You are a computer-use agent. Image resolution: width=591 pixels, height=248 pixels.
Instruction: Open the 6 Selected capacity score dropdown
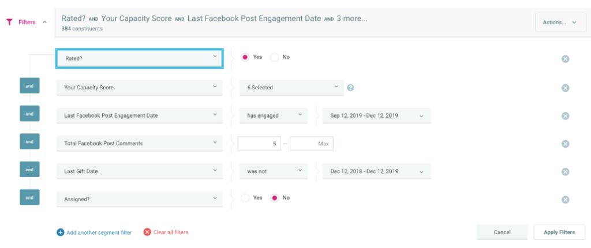[x=291, y=88]
